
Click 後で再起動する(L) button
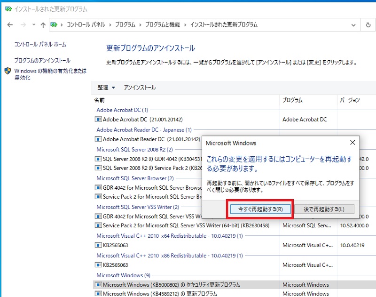pos(324,209)
